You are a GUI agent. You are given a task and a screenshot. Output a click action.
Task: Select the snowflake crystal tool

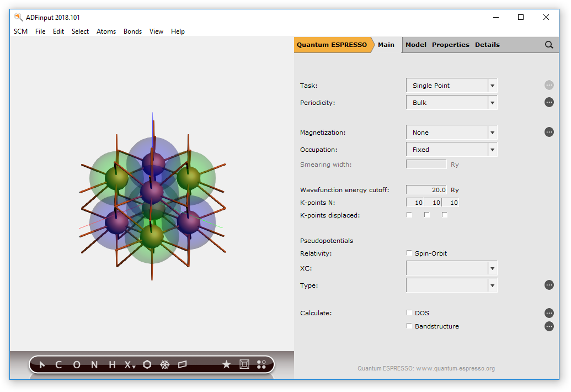point(164,364)
